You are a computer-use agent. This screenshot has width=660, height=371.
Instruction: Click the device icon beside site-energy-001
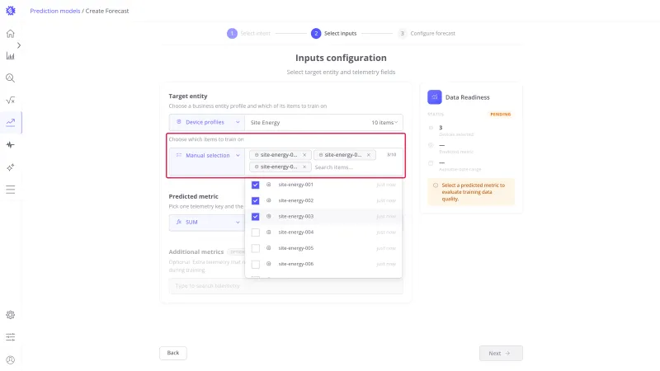(x=269, y=185)
